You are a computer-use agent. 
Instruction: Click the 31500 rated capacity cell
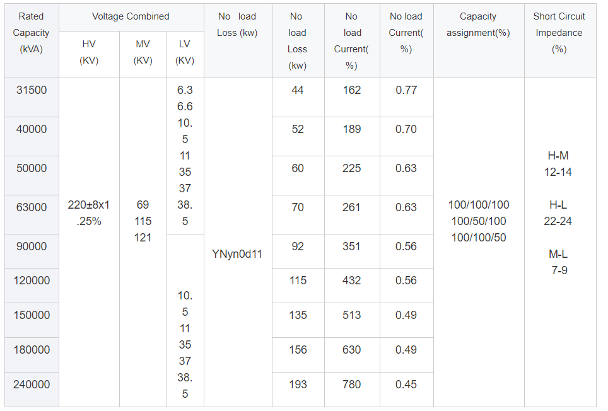click(x=31, y=90)
